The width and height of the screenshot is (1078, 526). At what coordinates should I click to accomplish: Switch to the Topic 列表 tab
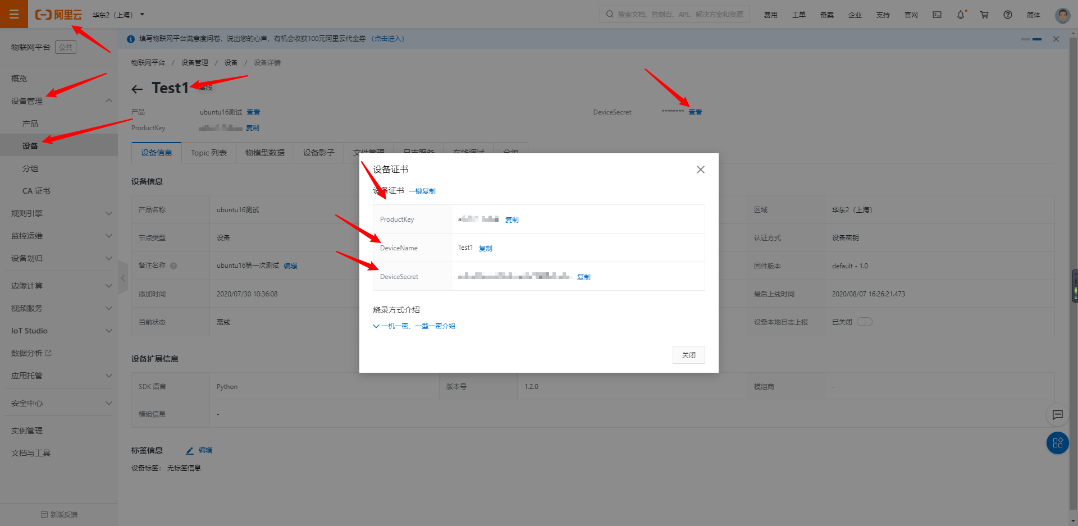[209, 153]
